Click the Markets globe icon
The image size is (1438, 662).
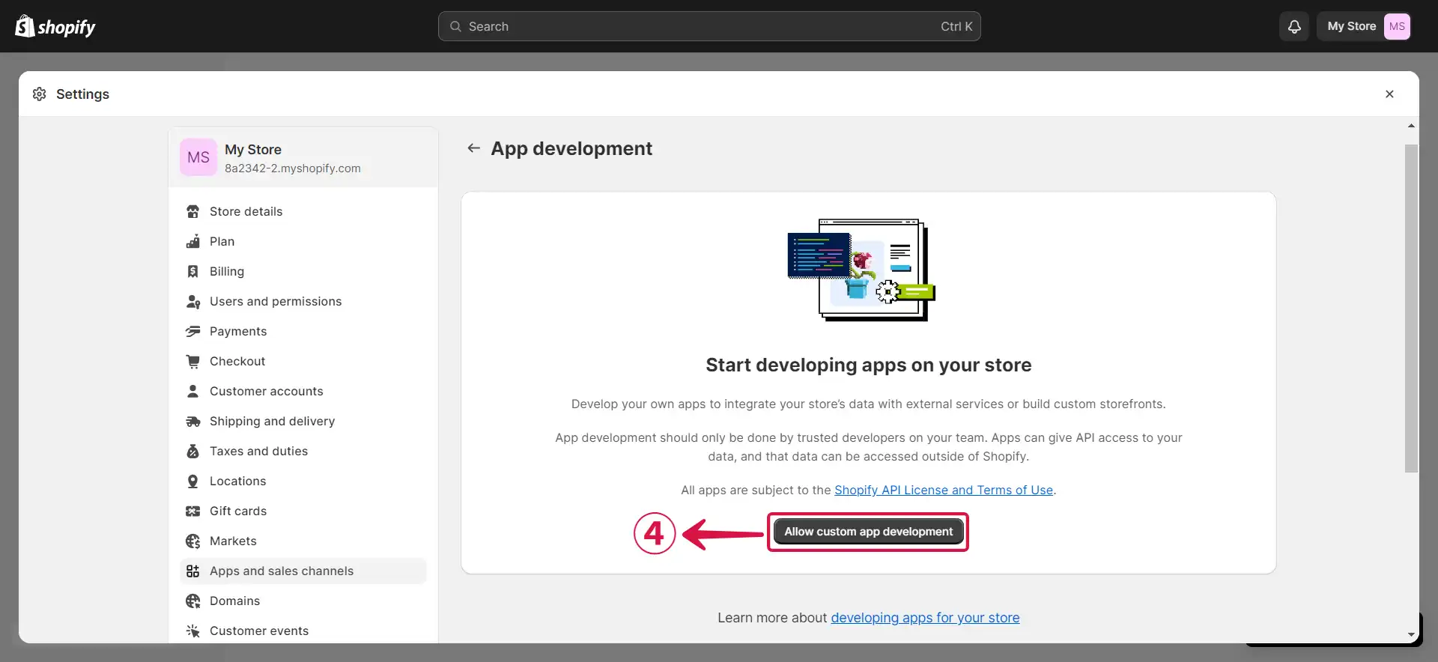pyautogui.click(x=192, y=541)
